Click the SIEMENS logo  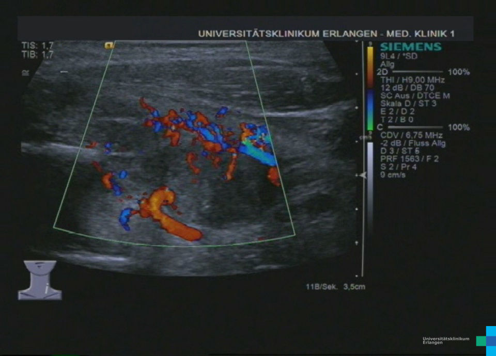[411, 47]
